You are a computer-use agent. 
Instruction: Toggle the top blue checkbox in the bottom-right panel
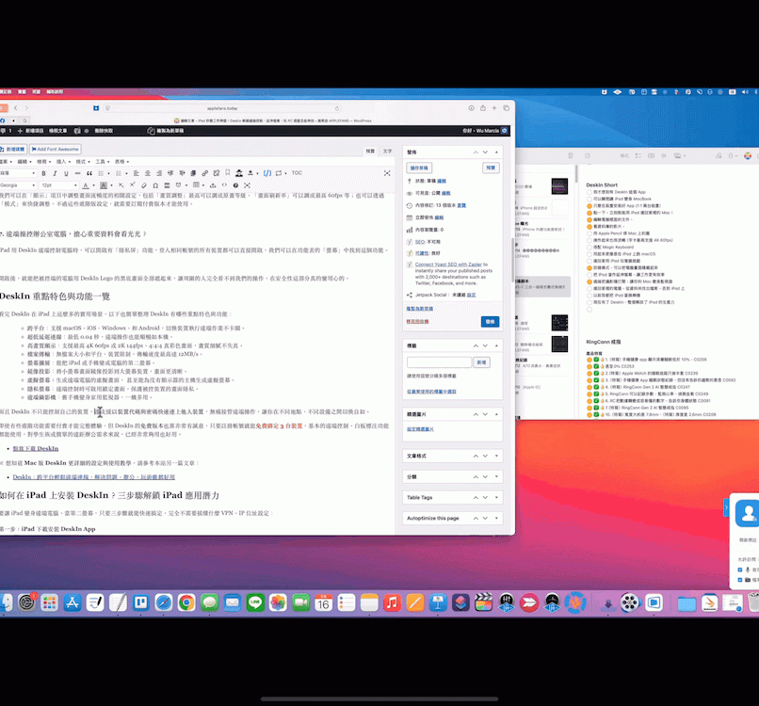click(x=741, y=570)
